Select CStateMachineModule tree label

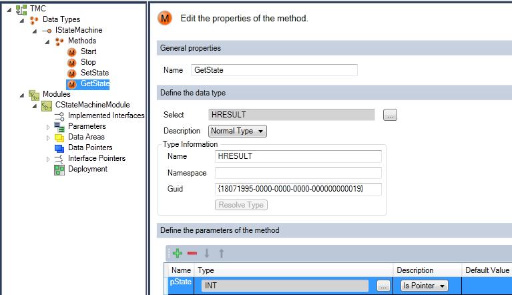coord(92,105)
